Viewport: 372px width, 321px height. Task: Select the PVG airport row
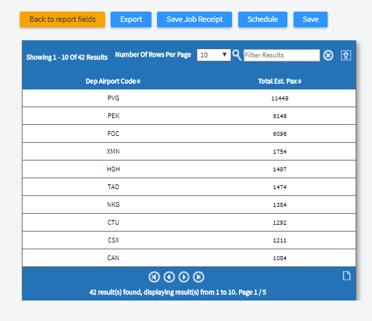coord(189,98)
